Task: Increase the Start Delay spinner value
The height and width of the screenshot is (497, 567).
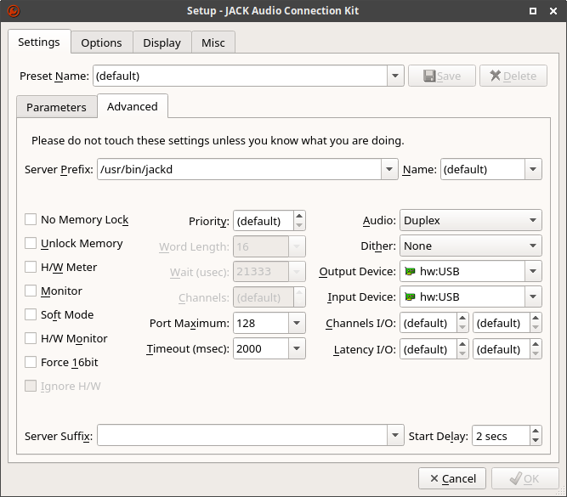Action: click(x=535, y=432)
